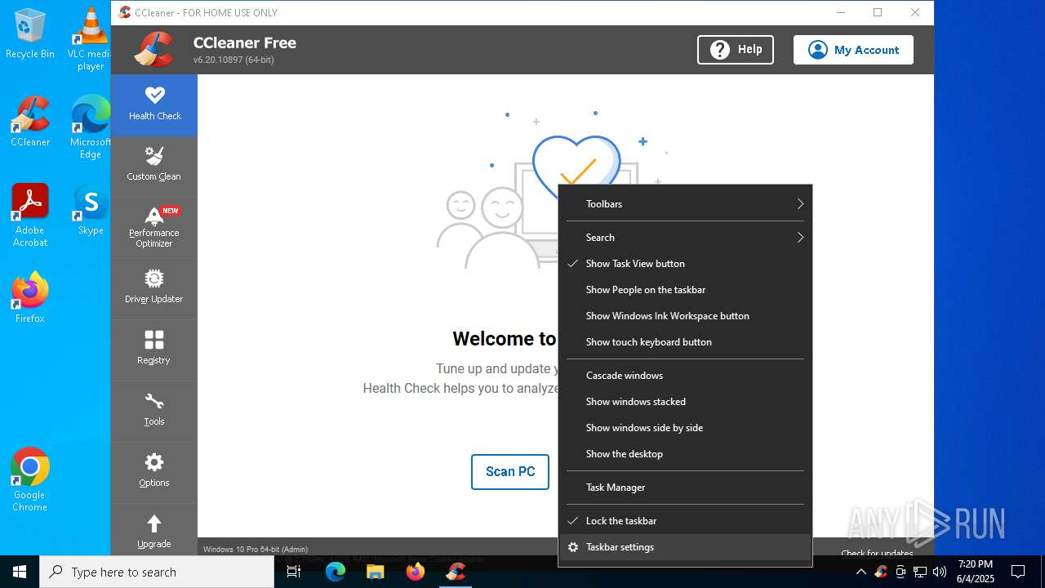Open the volume control in system tray

(x=940, y=572)
